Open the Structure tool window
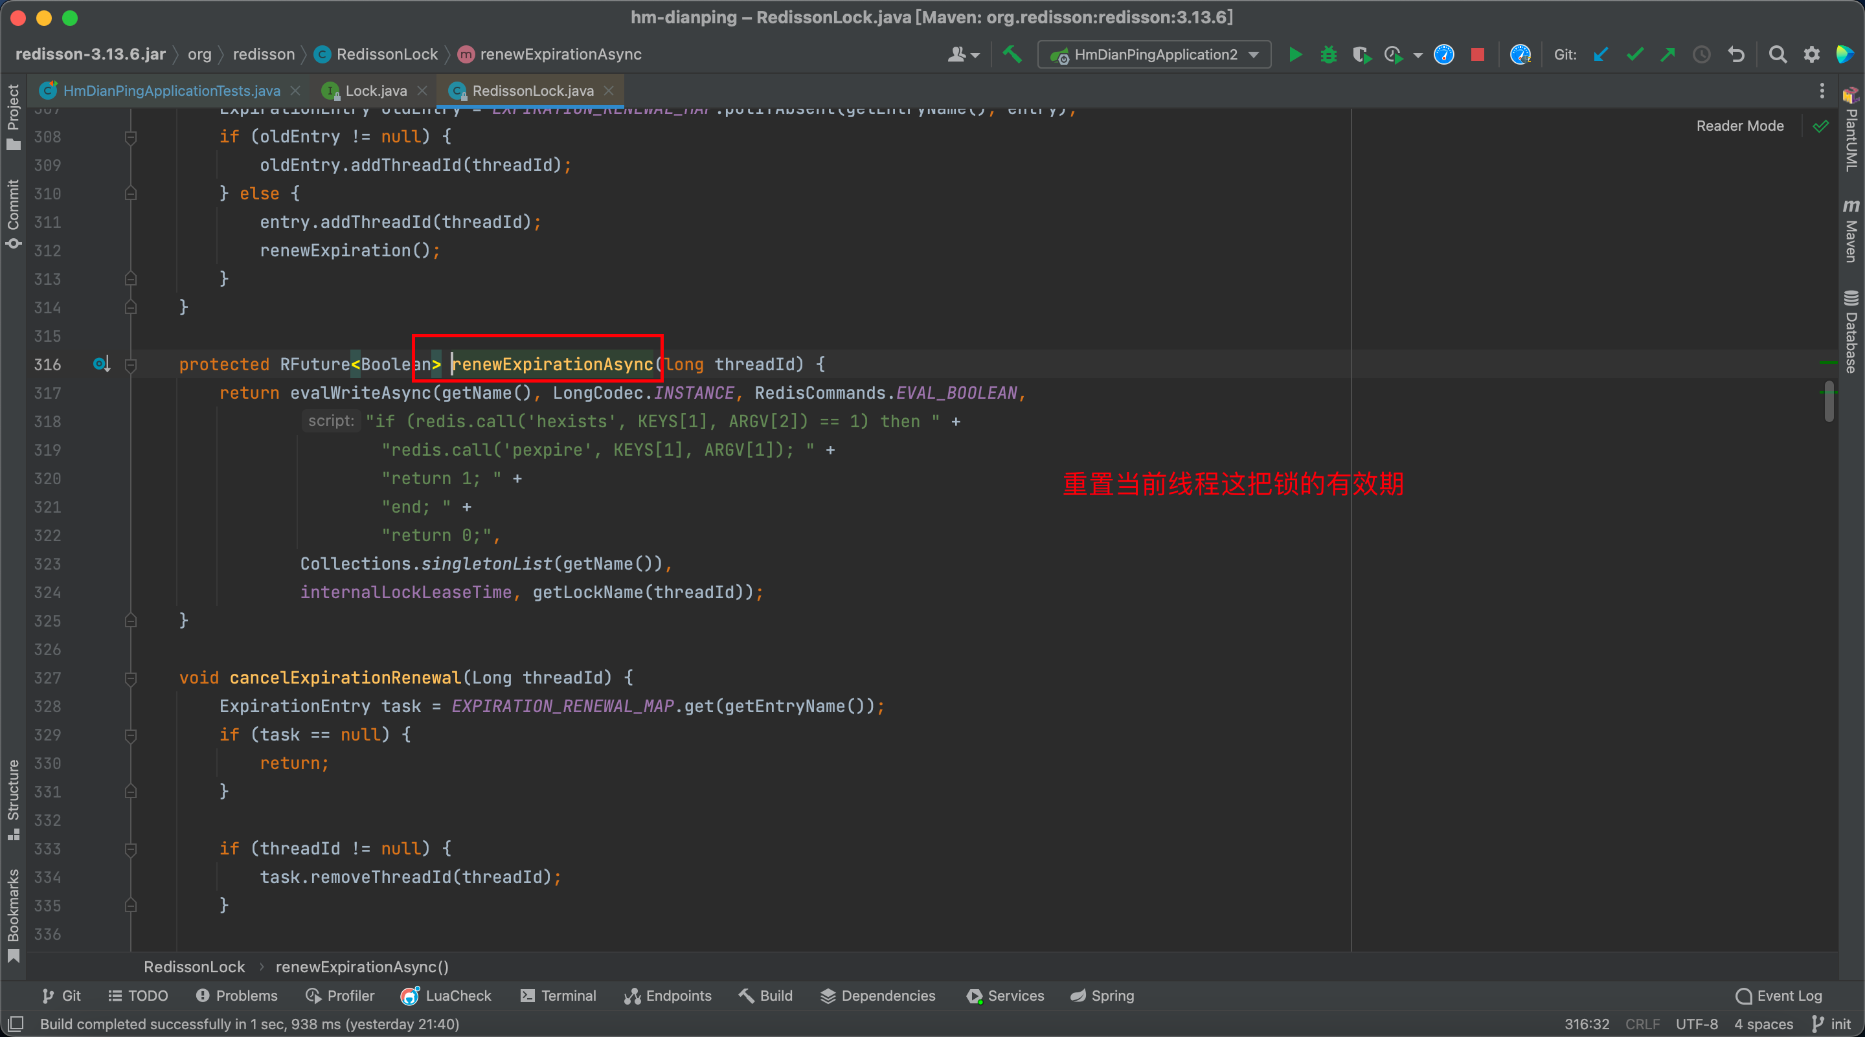This screenshot has width=1865, height=1037. pyautogui.click(x=13, y=799)
